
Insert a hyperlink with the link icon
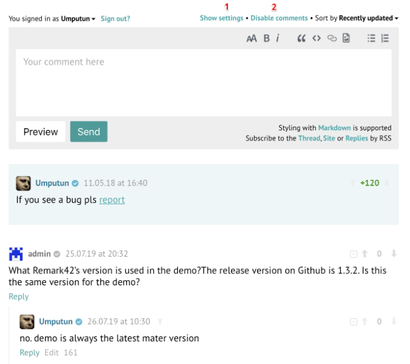[332, 39]
